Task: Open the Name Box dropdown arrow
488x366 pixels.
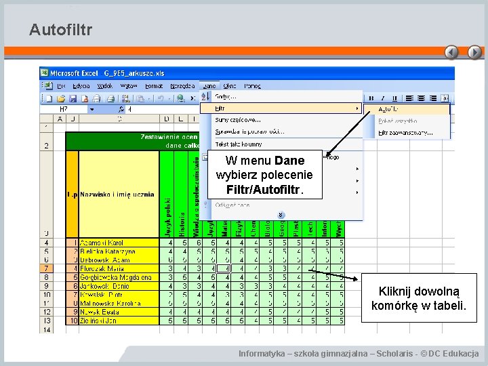Action: tap(91, 109)
